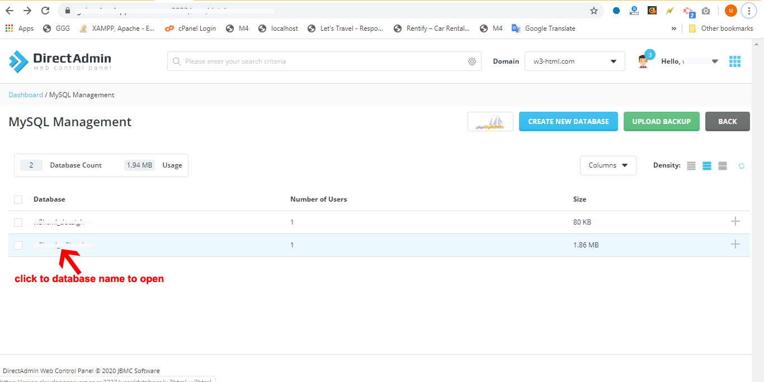Select the large density icon
Screen dimensions: 764x382
pyautogui.click(x=723, y=166)
